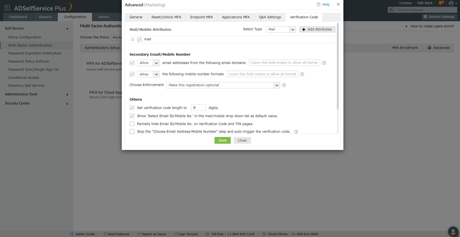This screenshot has width=460, height=237.
Task: Collapse the Self-Service sidebar section
Action: pyautogui.click(x=67, y=29)
